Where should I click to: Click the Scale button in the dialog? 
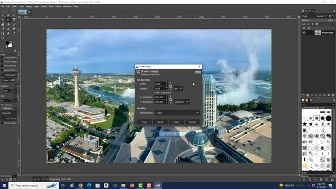pyautogui.click(x=176, y=122)
